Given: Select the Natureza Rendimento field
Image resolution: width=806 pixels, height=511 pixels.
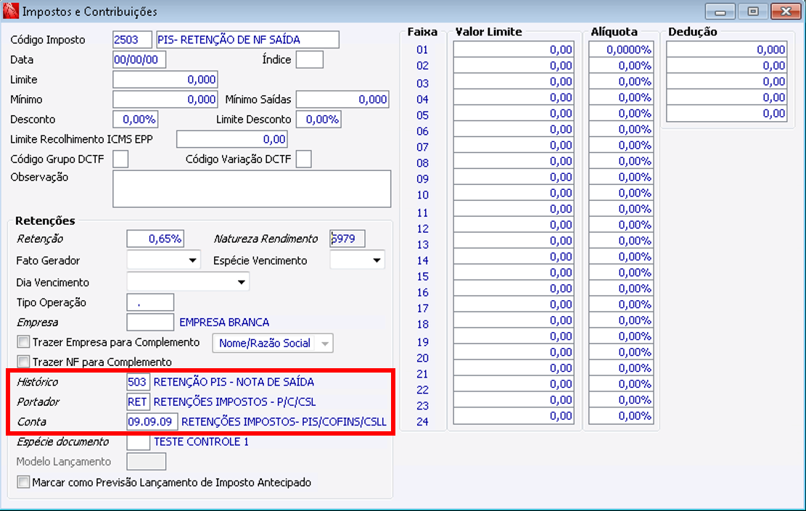Looking at the screenshot, I should point(348,238).
